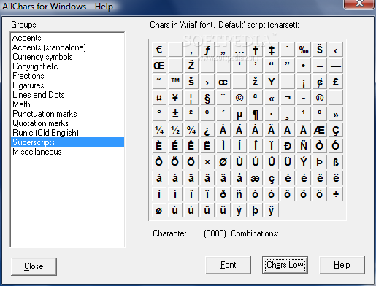Click the one-quarter ¼ fraction cell

tap(159, 130)
